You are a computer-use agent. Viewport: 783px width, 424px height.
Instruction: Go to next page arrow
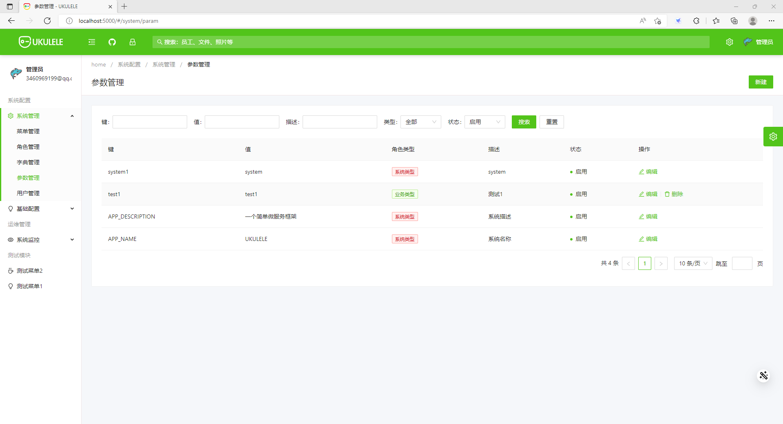[661, 263]
